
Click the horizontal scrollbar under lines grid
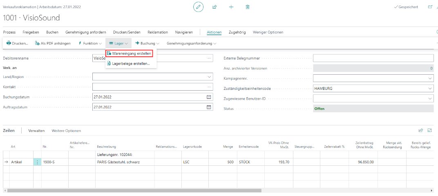point(135,190)
